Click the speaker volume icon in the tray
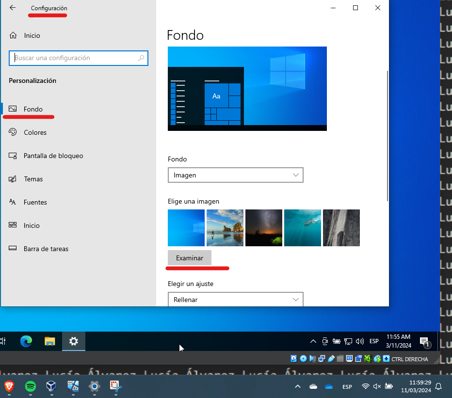The image size is (452, 398). (x=360, y=341)
